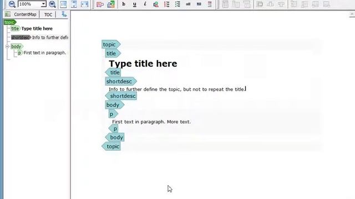
Task: Select the shortdesc tag in ContentMap tree
Action: [21, 38]
